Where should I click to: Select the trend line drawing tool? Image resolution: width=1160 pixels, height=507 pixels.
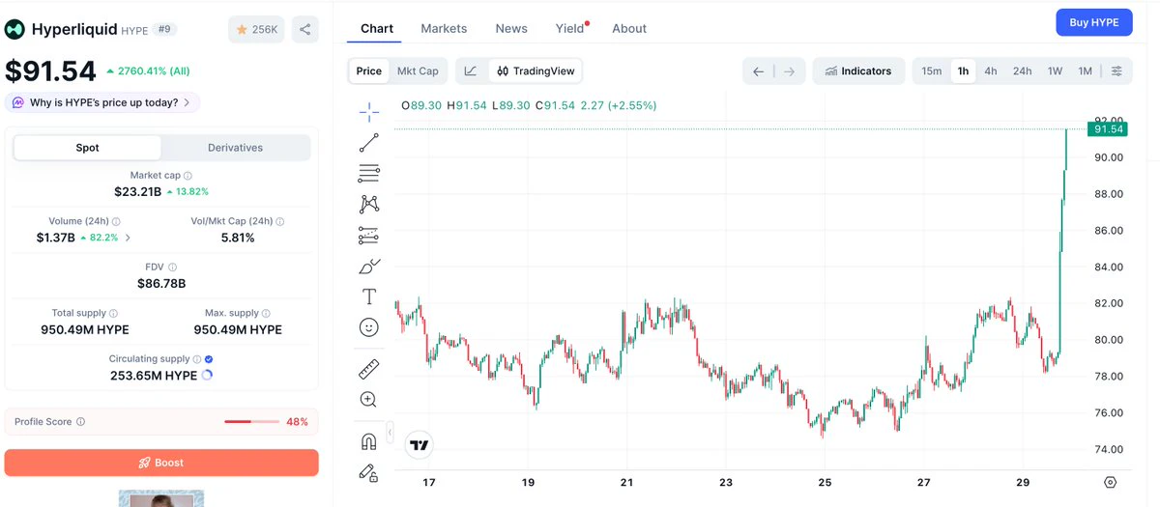point(368,143)
